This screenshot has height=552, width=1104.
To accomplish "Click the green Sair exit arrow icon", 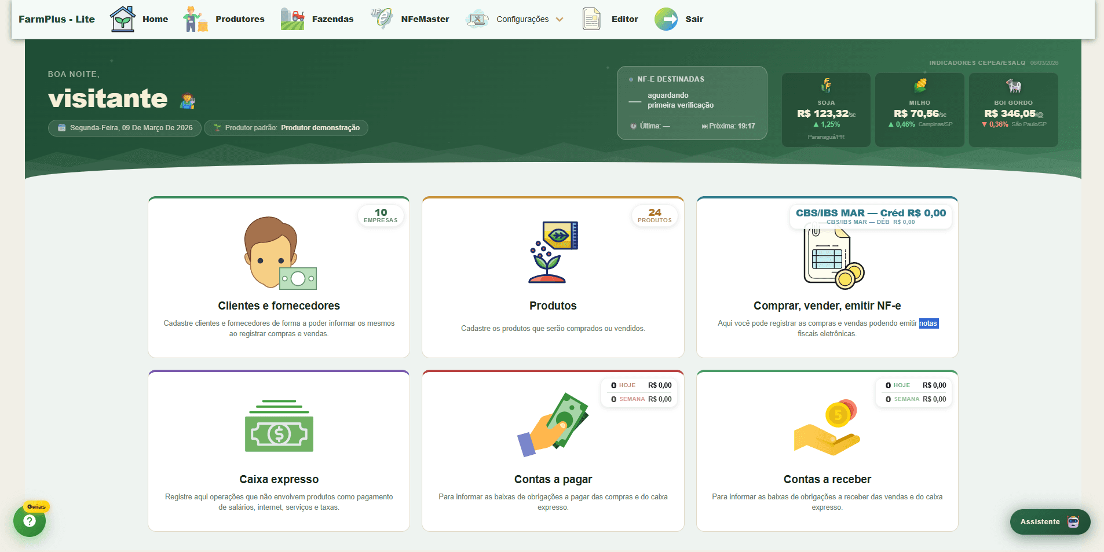I will coord(665,19).
